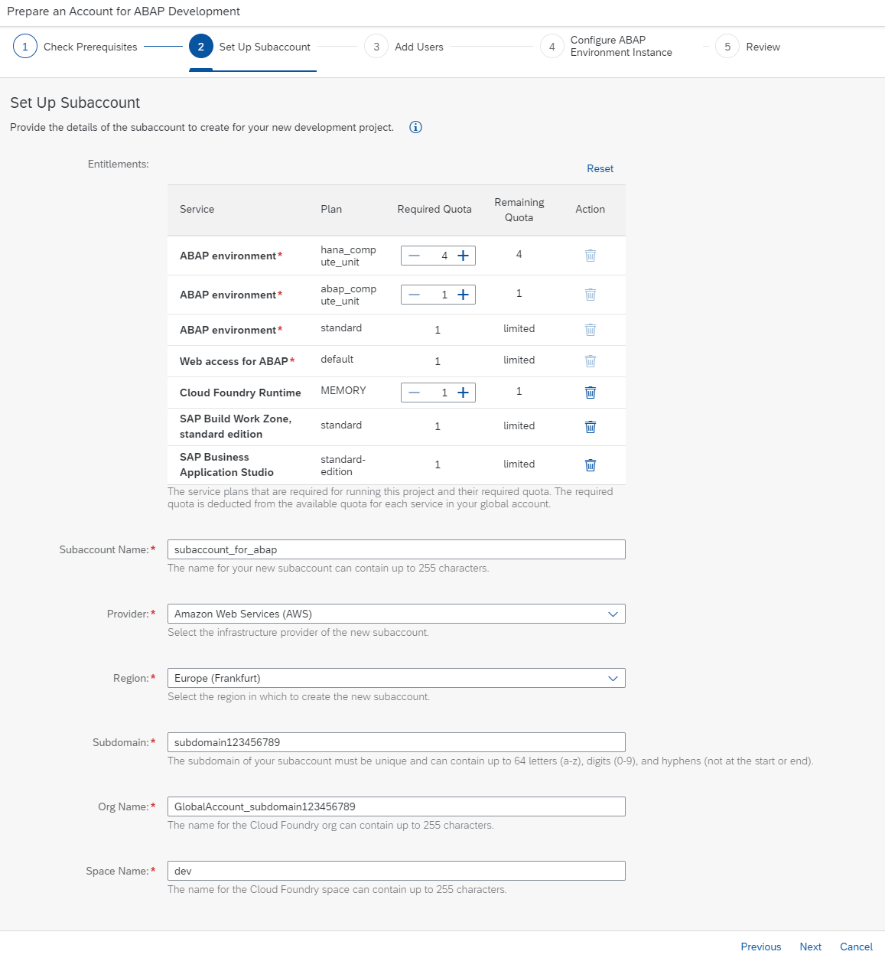
Task: Click the Subdomain input field
Action: click(396, 742)
